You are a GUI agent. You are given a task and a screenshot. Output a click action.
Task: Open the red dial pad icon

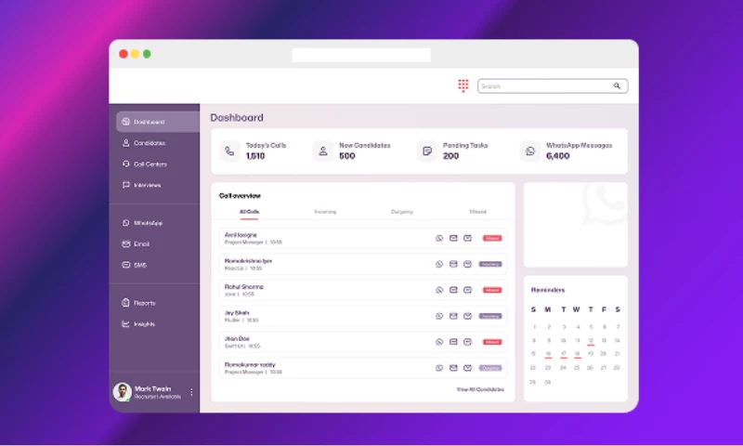click(463, 85)
